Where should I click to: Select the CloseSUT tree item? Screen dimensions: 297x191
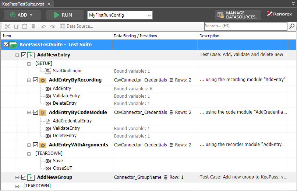coord(63,168)
